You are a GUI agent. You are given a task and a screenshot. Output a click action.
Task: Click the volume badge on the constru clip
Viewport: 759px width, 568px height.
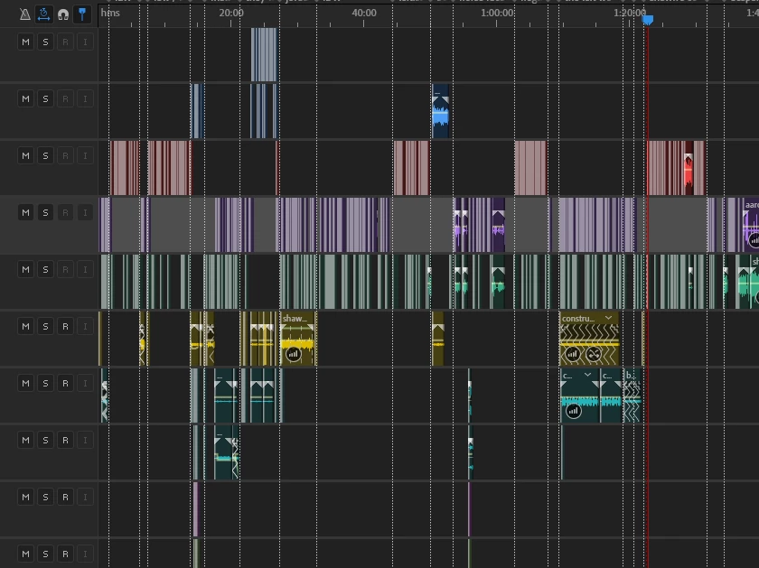click(x=572, y=354)
